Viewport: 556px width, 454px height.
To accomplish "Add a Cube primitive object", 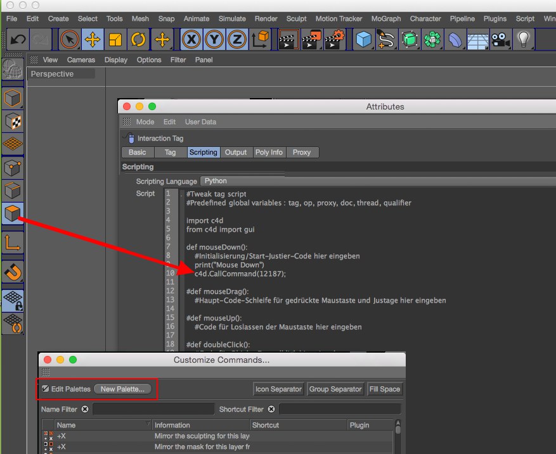I will (x=363, y=39).
